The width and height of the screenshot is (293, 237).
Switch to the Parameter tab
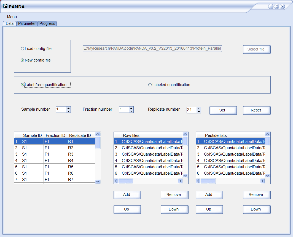pos(27,23)
